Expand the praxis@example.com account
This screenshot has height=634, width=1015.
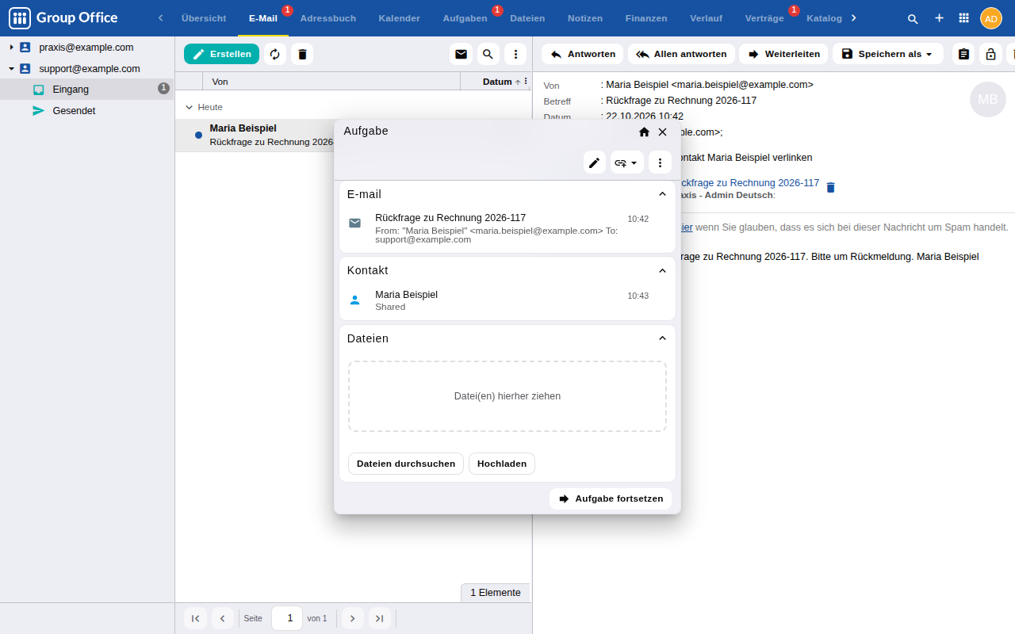tap(11, 48)
